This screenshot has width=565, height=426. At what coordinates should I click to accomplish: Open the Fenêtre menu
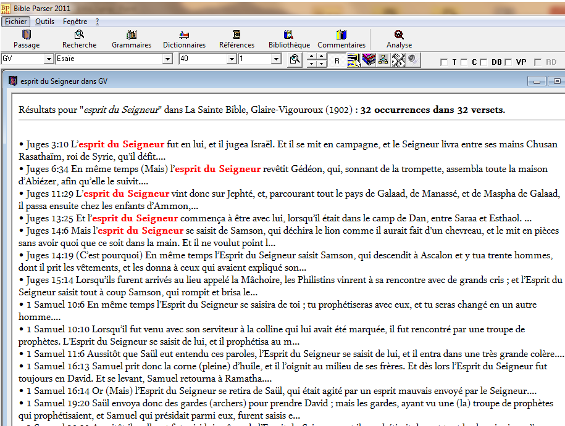(75, 22)
